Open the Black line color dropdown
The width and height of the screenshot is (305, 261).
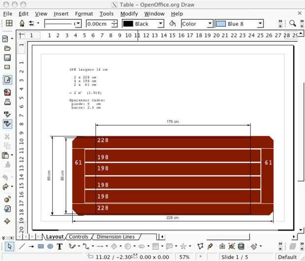click(x=160, y=24)
